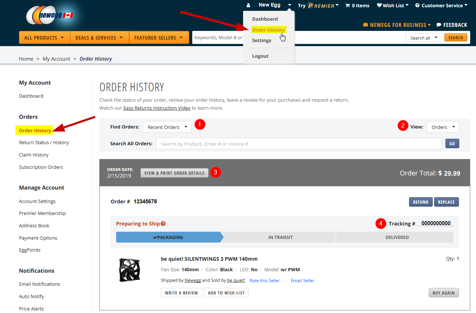Click the Newegg Canada logo

(49, 15)
